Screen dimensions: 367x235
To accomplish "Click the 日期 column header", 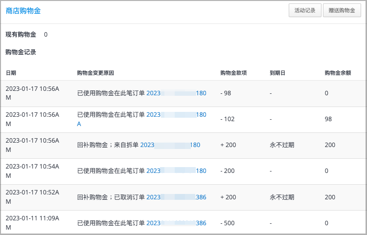I will point(11,73).
